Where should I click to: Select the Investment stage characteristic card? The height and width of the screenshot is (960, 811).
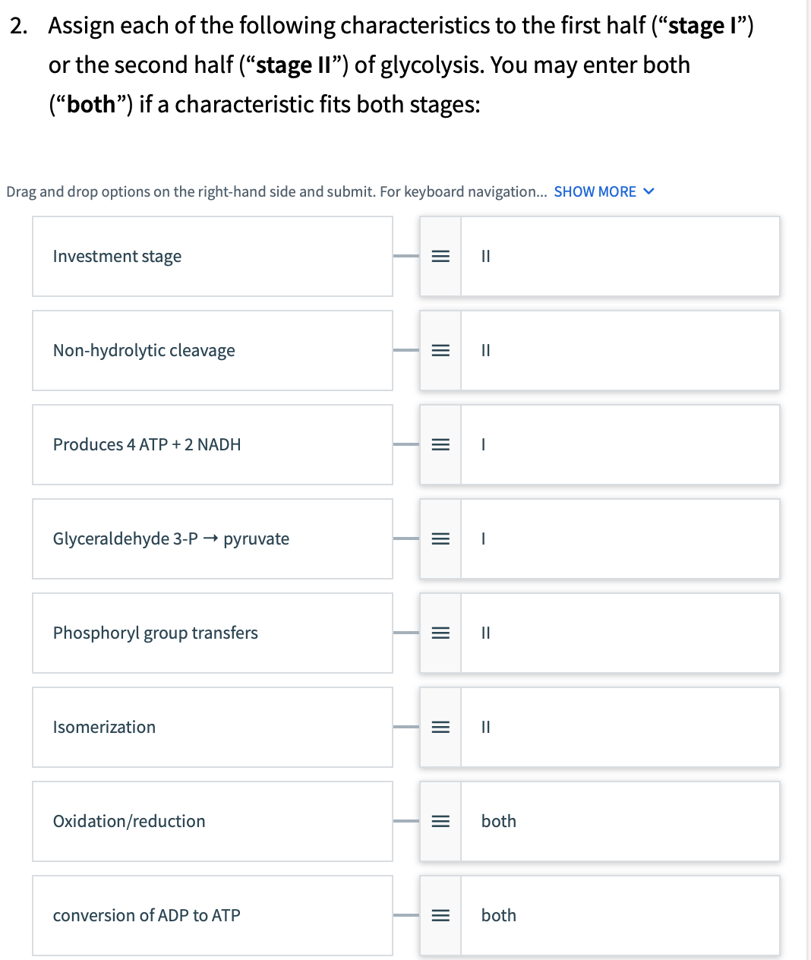point(213,256)
